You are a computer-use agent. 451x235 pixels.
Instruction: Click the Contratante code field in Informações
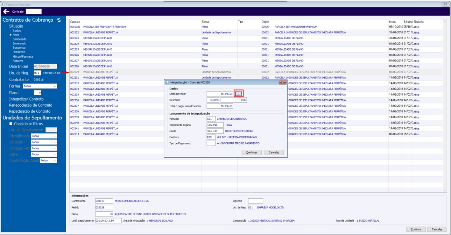point(104,201)
